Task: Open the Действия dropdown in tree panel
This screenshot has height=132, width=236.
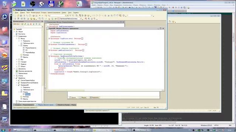Action: (17, 24)
